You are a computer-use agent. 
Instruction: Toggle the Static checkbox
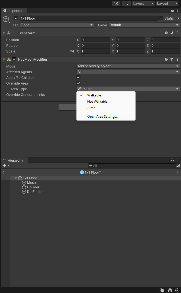tap(161, 18)
